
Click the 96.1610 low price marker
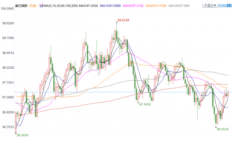pyautogui.click(x=22, y=135)
